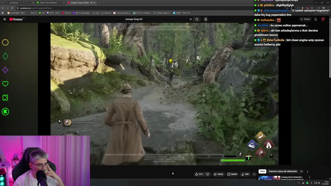
Task: Reload the page with refresh icon
Action: tap(12, 8)
